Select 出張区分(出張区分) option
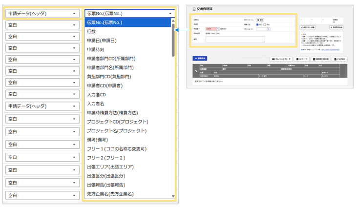The image size is (356, 207). tap(128, 176)
